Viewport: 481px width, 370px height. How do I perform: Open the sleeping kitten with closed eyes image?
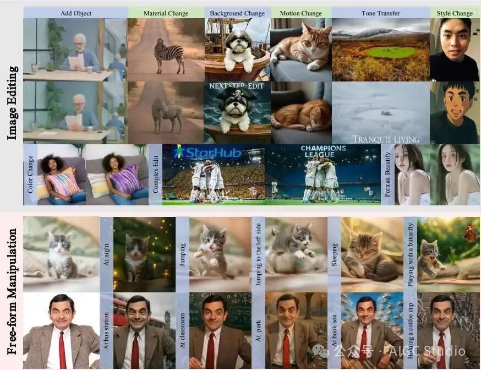click(x=372, y=254)
